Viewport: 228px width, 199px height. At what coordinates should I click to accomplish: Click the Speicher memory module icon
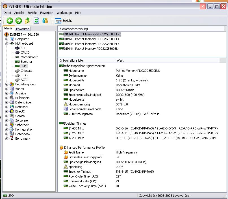pyautogui.click(x=17, y=62)
